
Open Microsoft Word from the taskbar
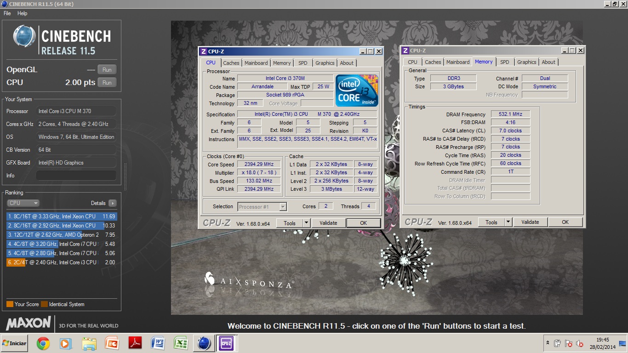pos(158,343)
